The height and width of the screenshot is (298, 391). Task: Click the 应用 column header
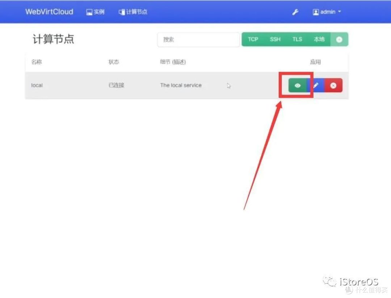click(315, 62)
